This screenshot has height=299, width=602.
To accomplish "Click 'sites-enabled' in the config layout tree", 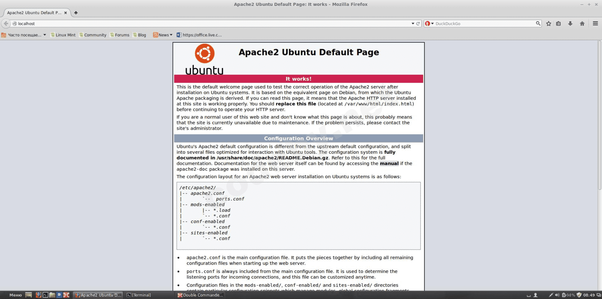I will [x=209, y=233].
